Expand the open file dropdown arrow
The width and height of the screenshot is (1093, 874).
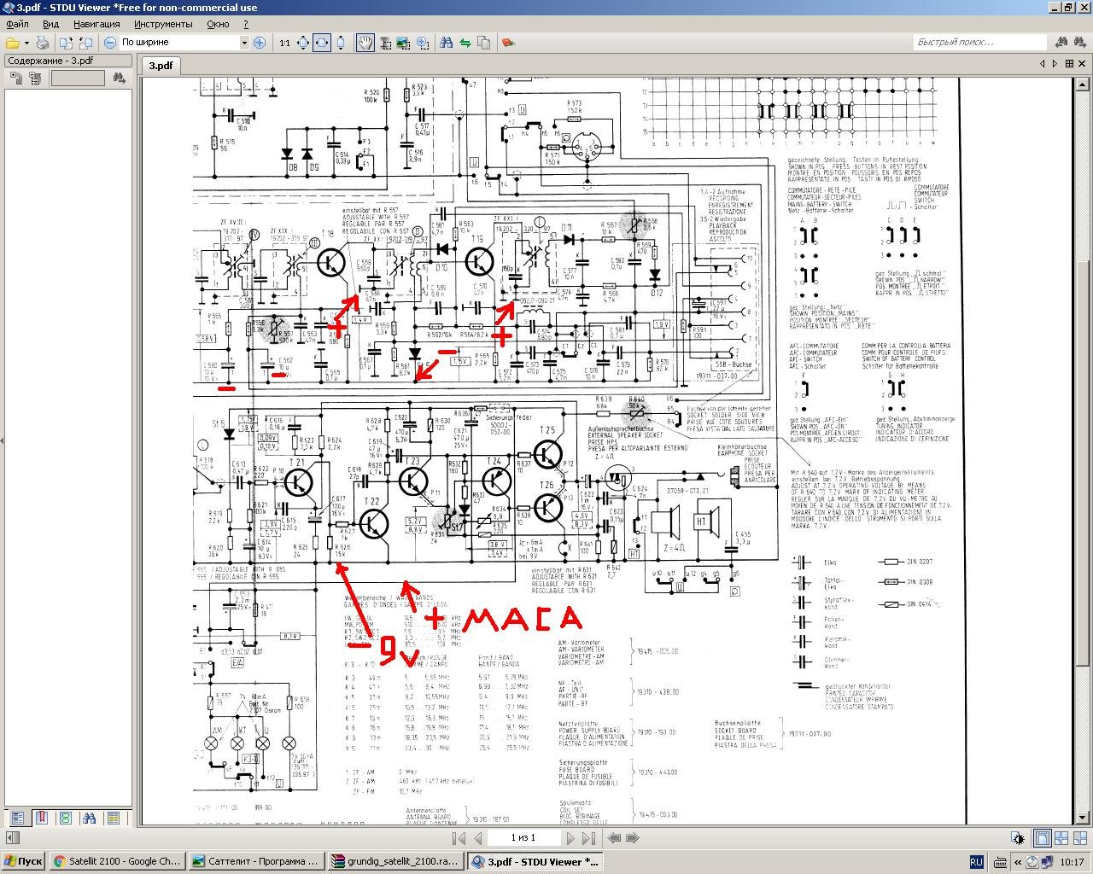26,43
